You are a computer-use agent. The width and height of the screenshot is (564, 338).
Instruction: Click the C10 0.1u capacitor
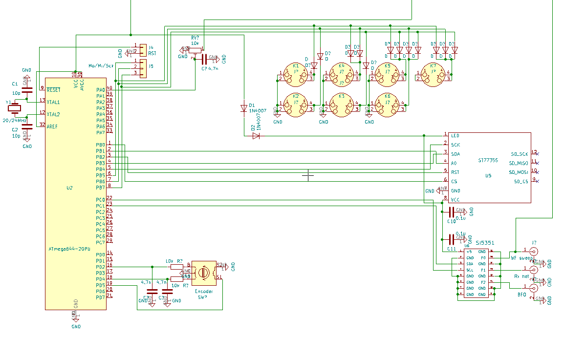[448, 211]
